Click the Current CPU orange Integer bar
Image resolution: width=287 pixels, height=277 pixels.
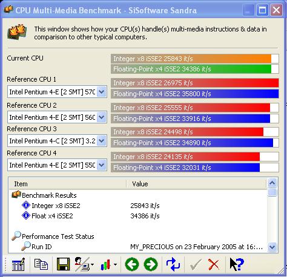[195, 59]
